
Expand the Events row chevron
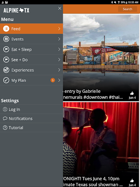pos(59,39)
